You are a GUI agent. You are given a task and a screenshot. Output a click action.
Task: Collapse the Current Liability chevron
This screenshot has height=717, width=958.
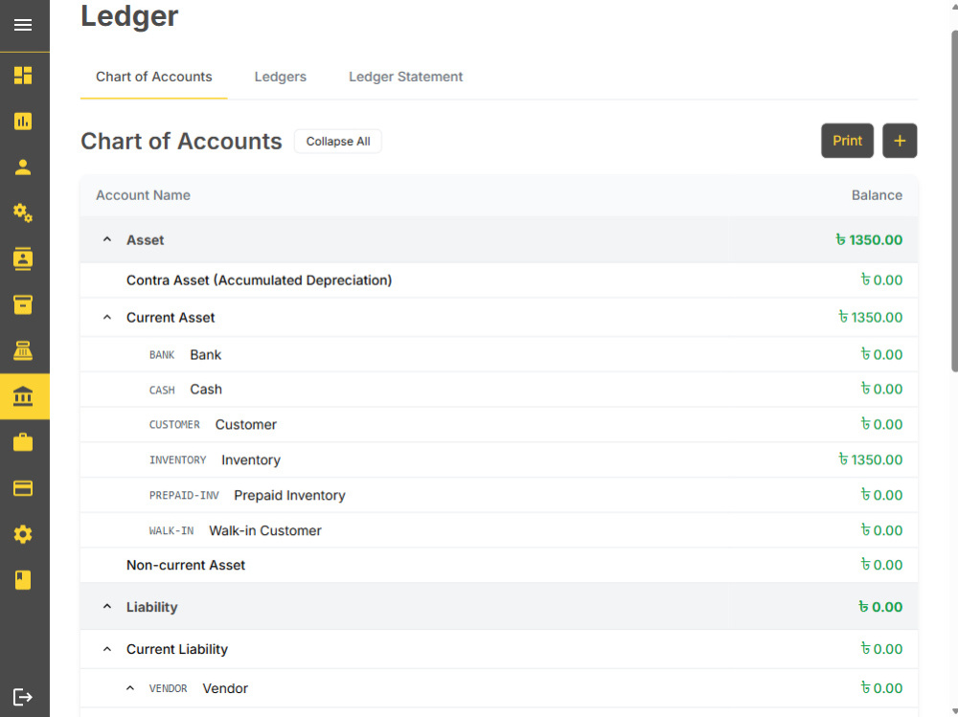pos(107,649)
